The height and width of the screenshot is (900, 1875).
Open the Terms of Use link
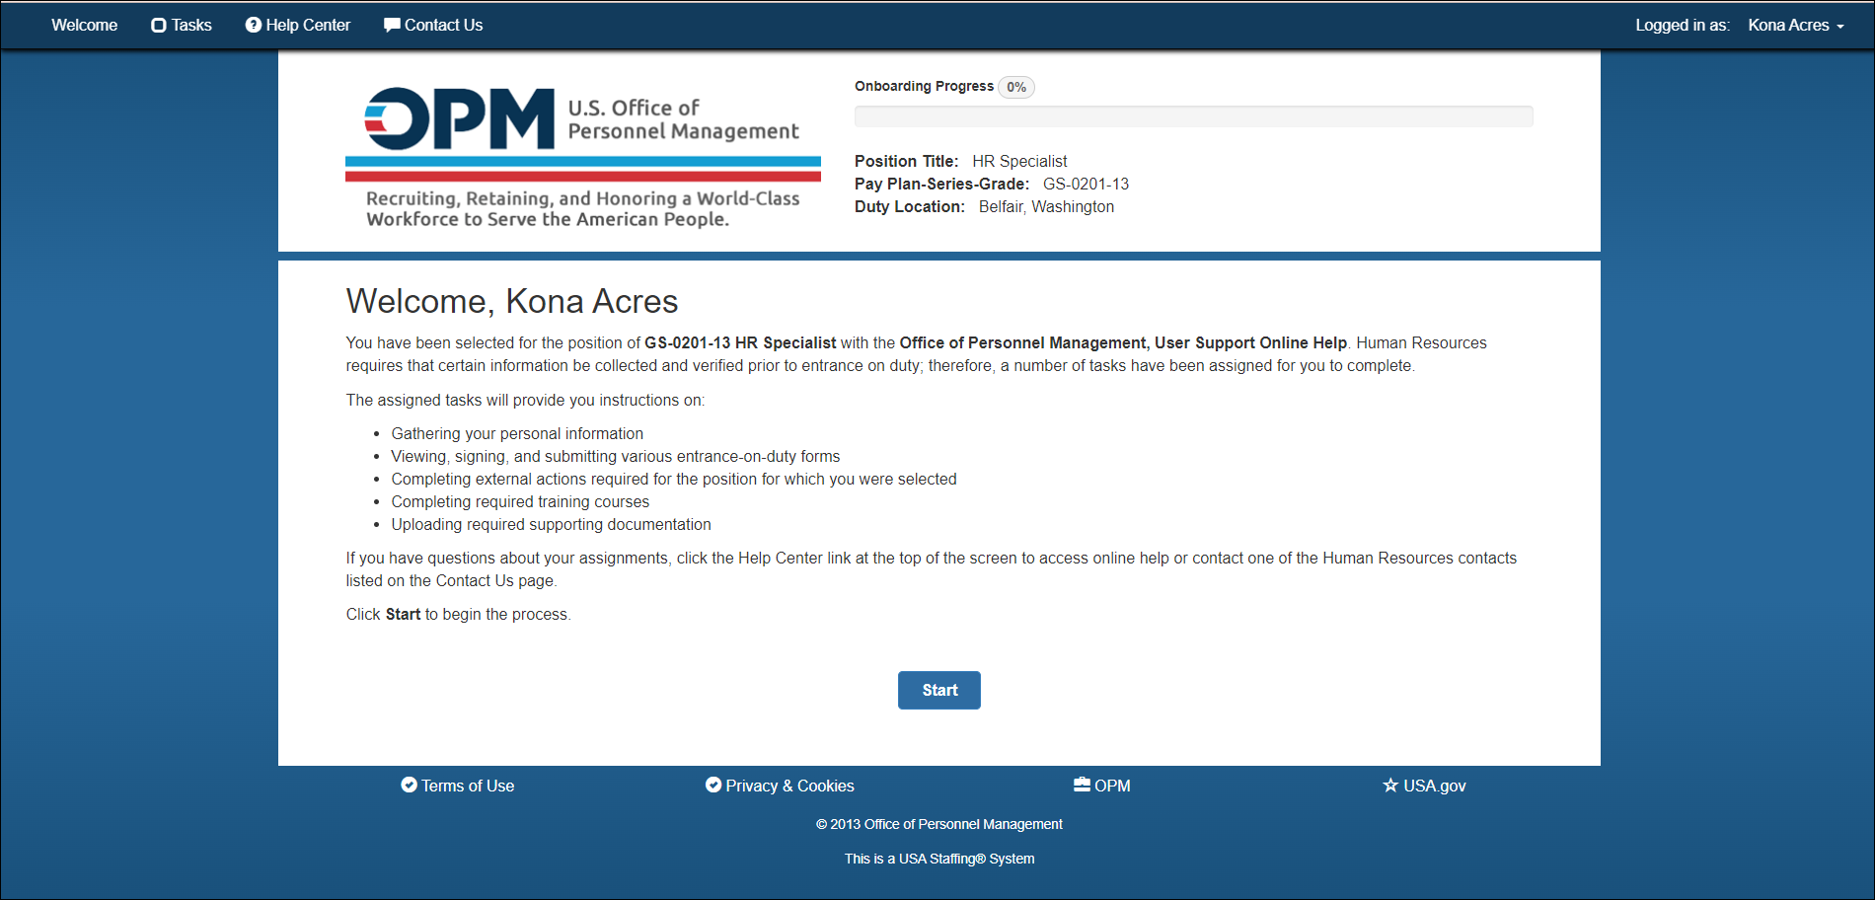458,786
